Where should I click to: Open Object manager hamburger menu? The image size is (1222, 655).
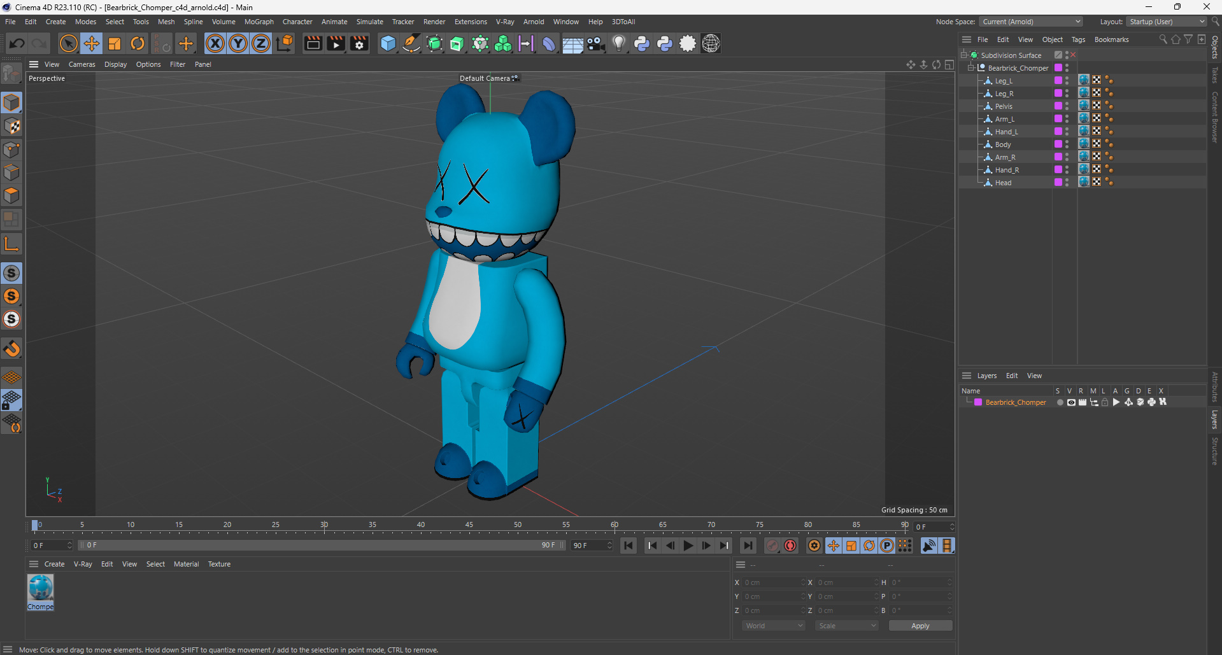pyautogui.click(x=967, y=39)
